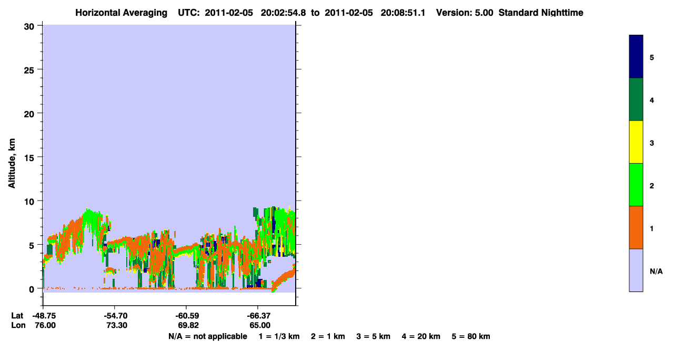Viewport: 684px width, 351px height.
Task: Click the '5 = 80 km' legend caption
Action: 471,336
